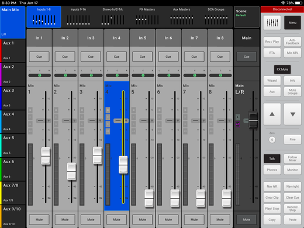
Task: Click the In 1 pan slider
Action: (x=40, y=75)
